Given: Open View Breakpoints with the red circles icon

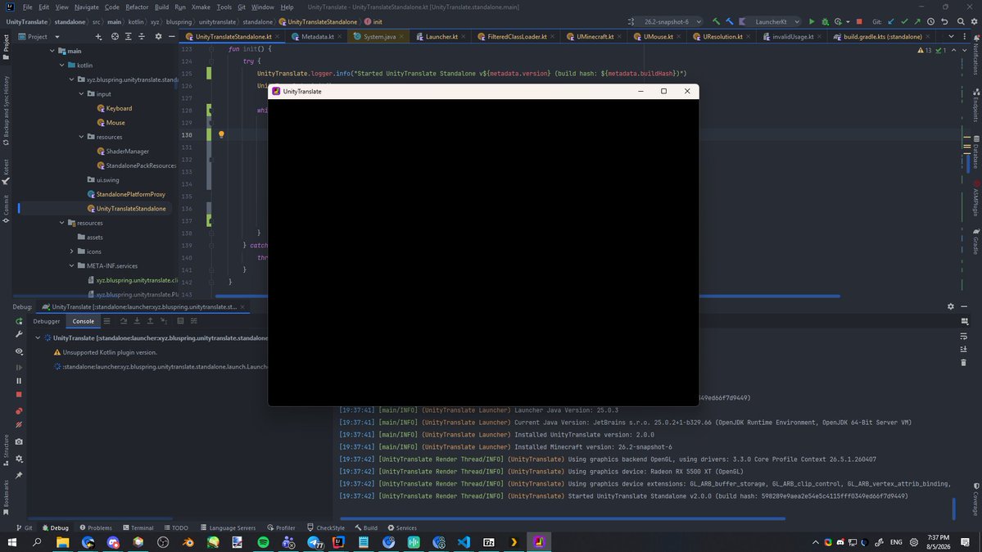Looking at the screenshot, I should point(19,411).
